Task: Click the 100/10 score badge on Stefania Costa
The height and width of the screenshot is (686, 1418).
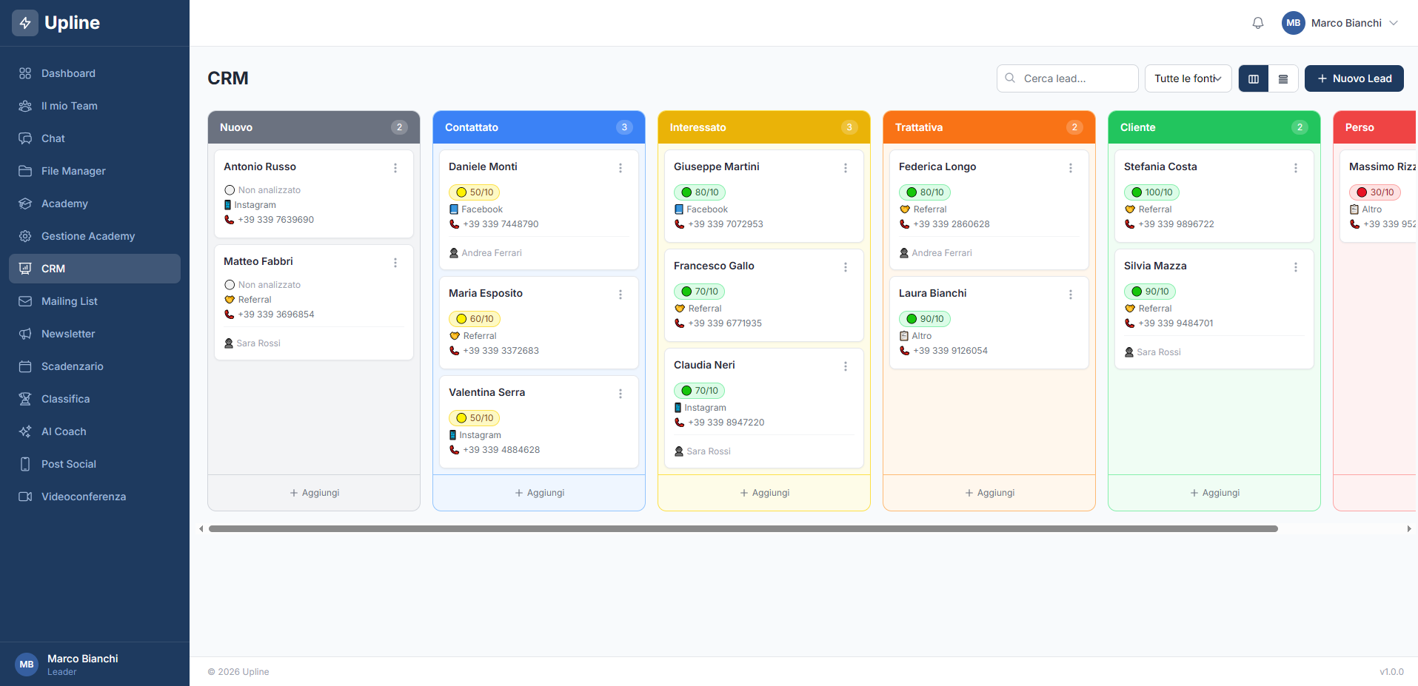Action: click(1151, 192)
